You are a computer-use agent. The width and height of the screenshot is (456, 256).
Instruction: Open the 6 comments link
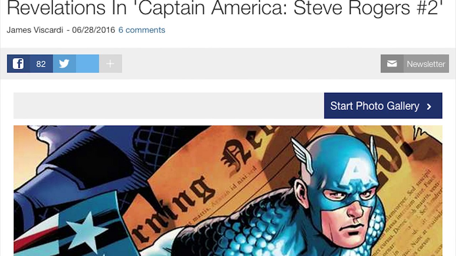click(142, 30)
